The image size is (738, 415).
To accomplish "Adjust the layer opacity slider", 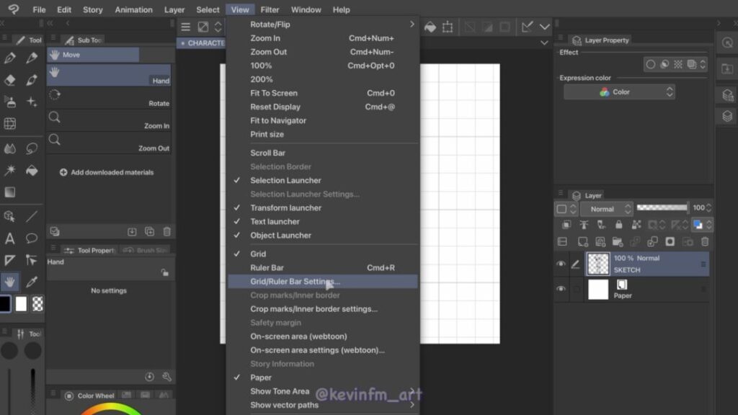I will 662,208.
